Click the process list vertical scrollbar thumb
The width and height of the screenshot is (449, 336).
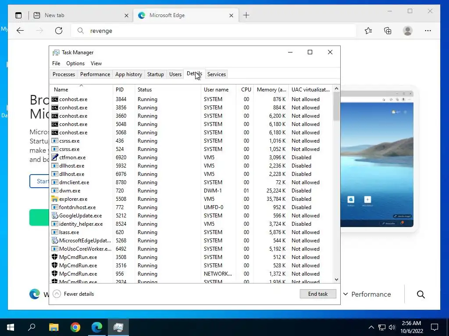(x=336, y=106)
